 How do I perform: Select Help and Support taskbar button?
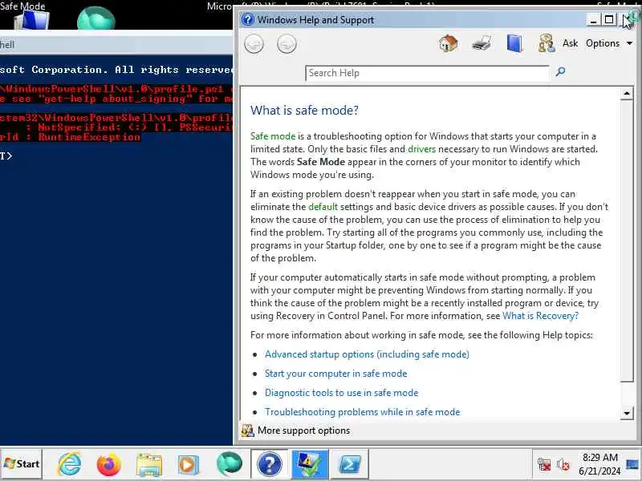coord(270,464)
